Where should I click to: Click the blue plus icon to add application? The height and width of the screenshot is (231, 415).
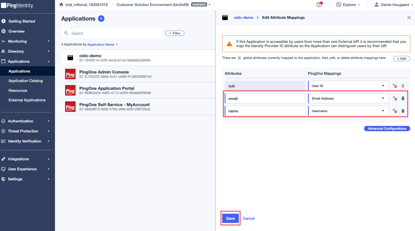[101, 19]
